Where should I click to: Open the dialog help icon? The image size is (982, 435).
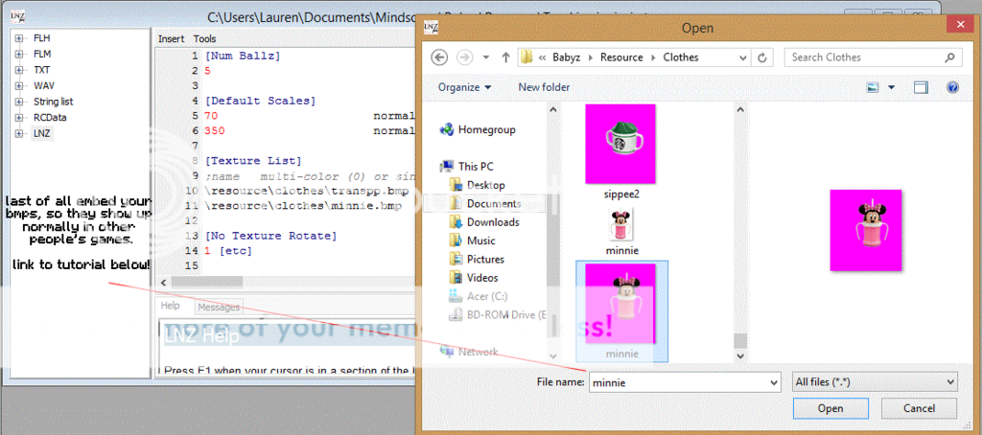(952, 87)
